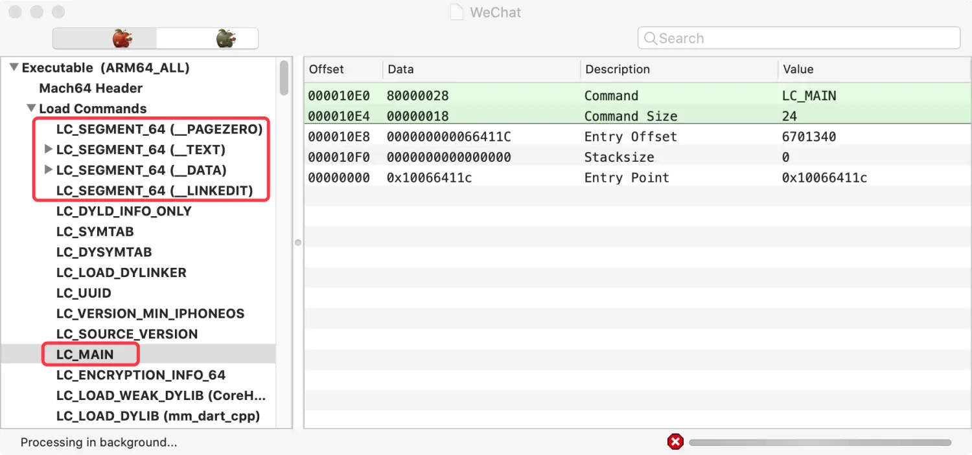Screen dimensions: 972x455
Task: Click the Entry Offset description cell
Action: click(631, 137)
